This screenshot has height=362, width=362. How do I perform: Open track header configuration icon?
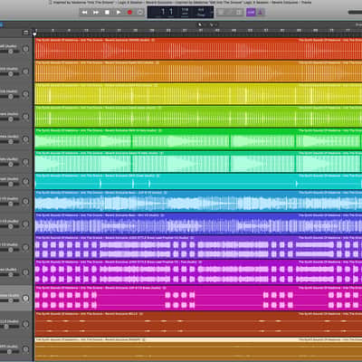click(26, 33)
